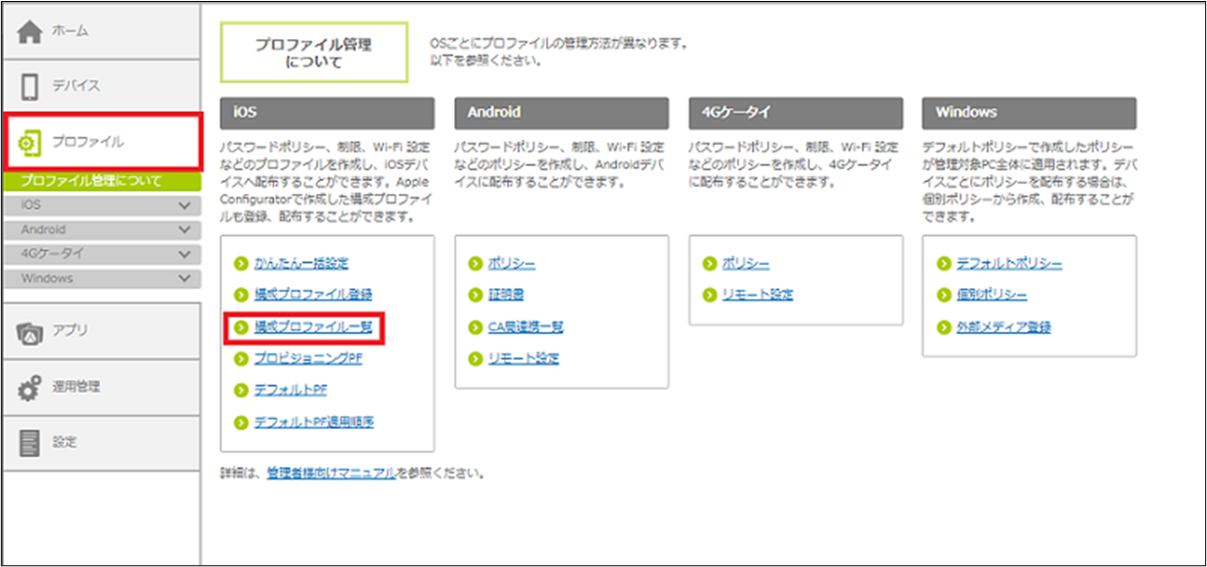Image resolution: width=1207 pixels, height=567 pixels.
Task: Click the 設定 document icon
Action: coord(31,442)
